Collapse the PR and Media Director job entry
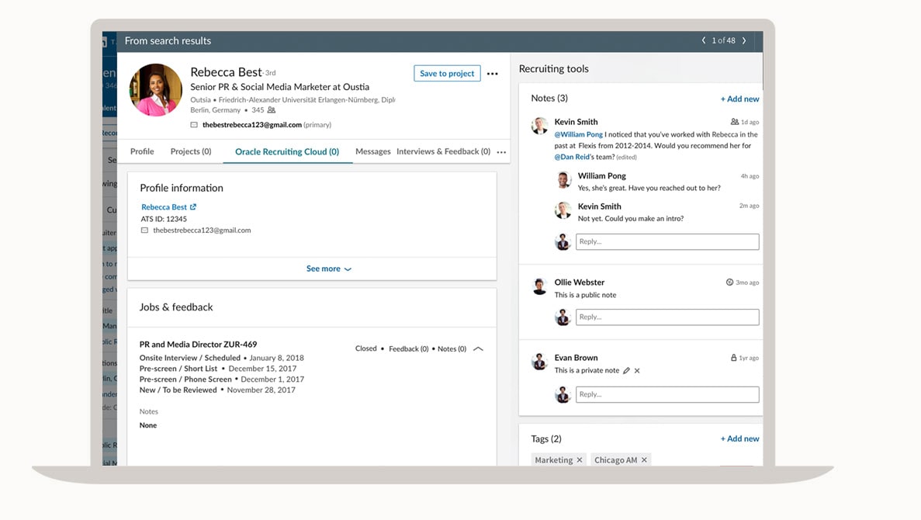The width and height of the screenshot is (921, 520). click(x=478, y=349)
